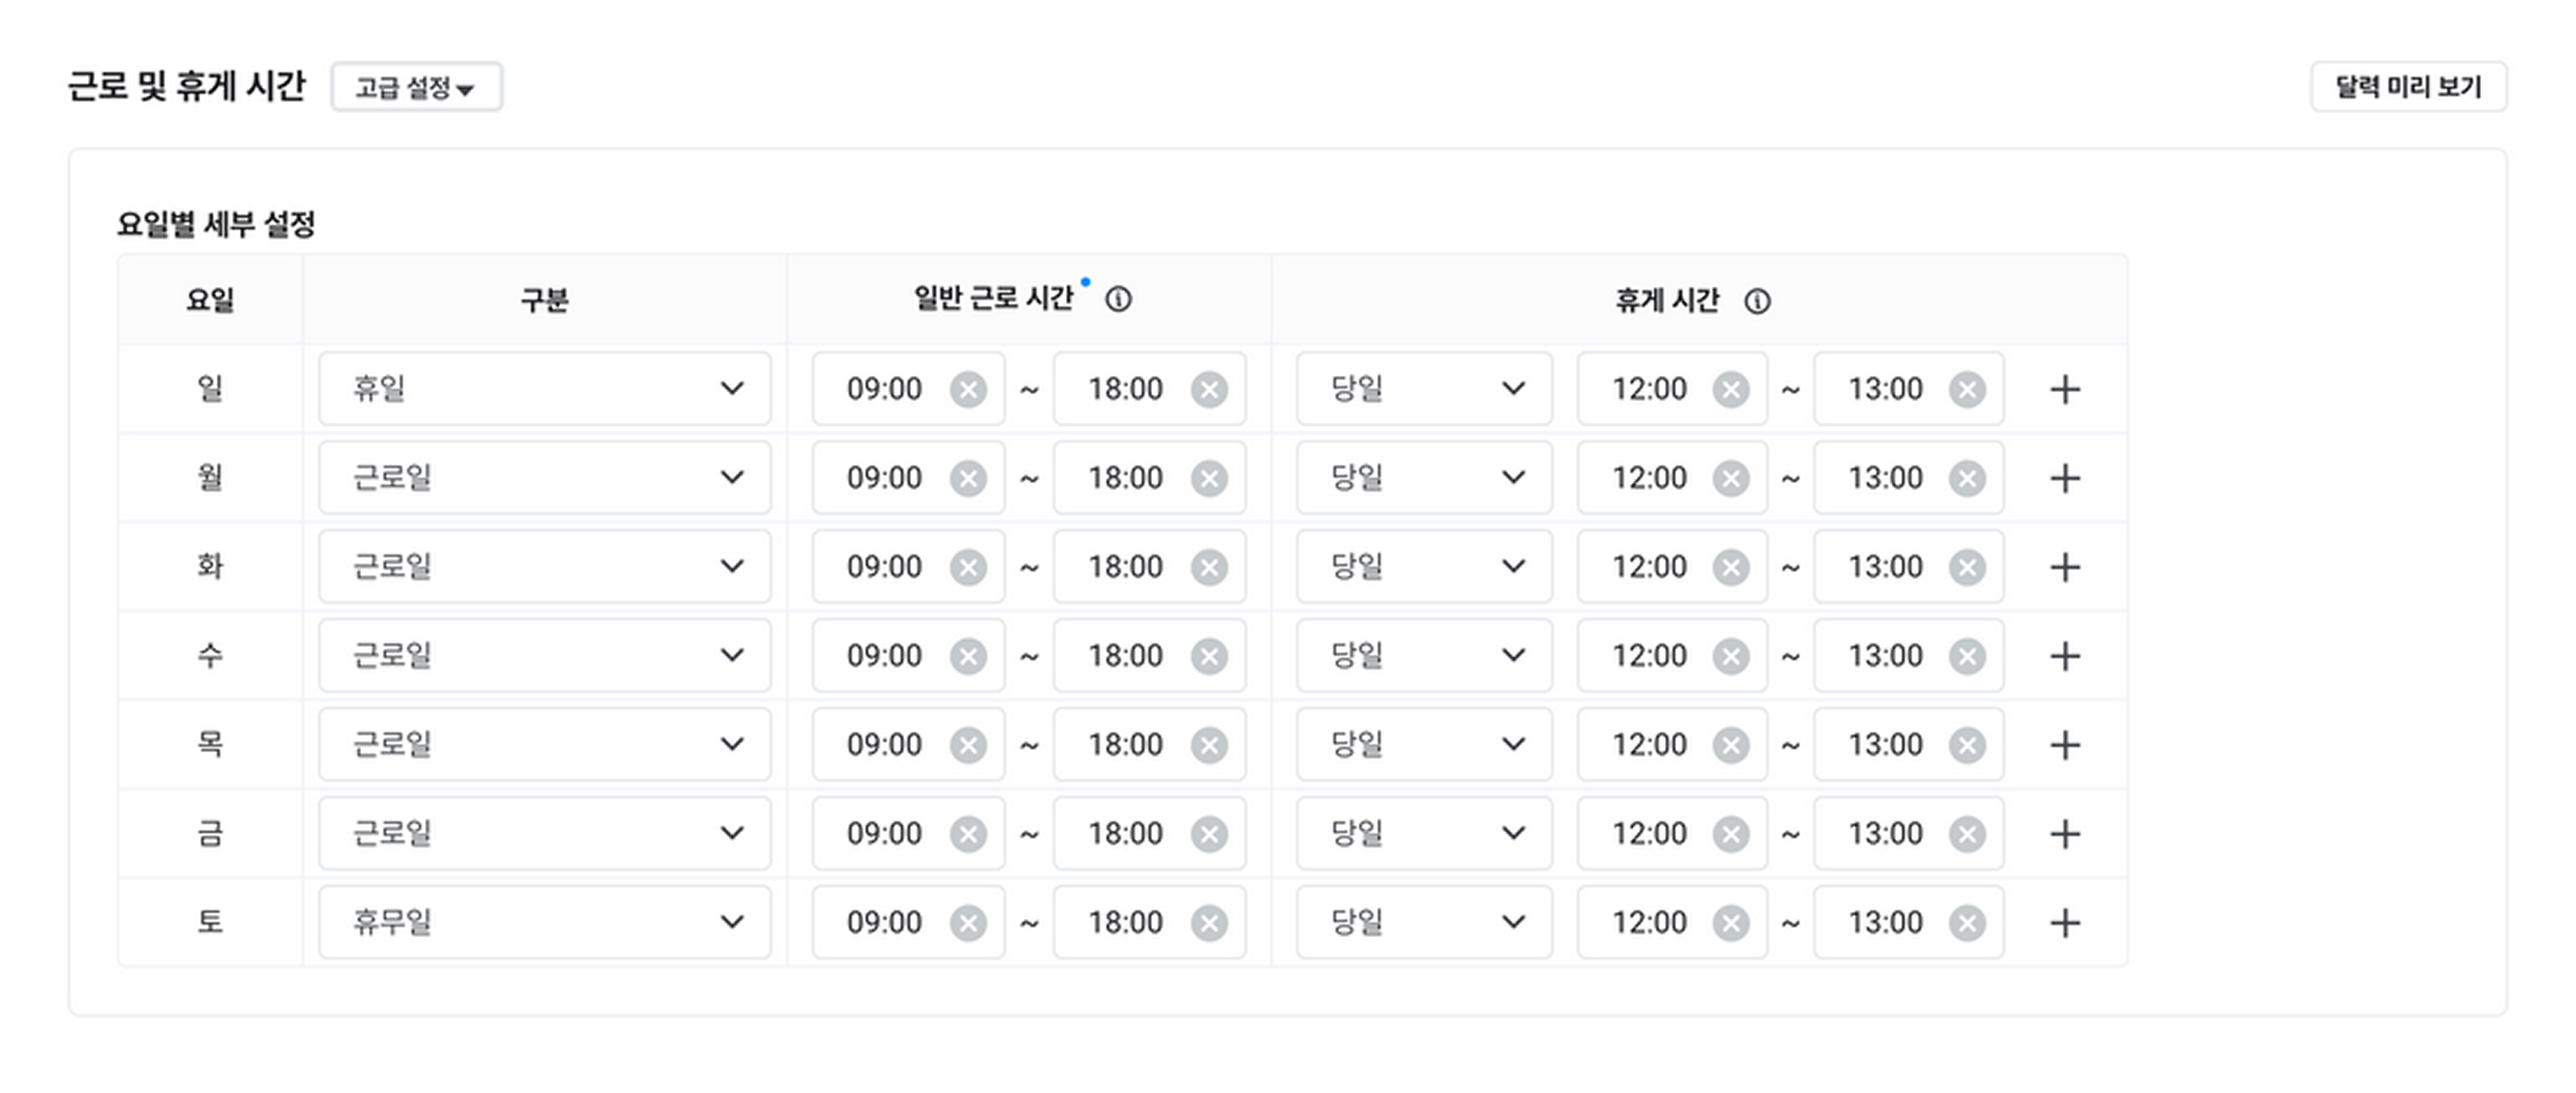Open the 휴일 type dropdown for Sunday
This screenshot has width=2576, height=1093.
pyautogui.click(x=545, y=389)
